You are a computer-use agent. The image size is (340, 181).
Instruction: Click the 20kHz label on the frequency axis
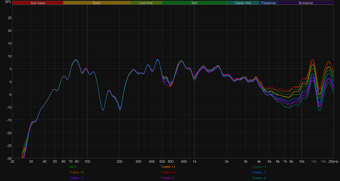[333, 161]
